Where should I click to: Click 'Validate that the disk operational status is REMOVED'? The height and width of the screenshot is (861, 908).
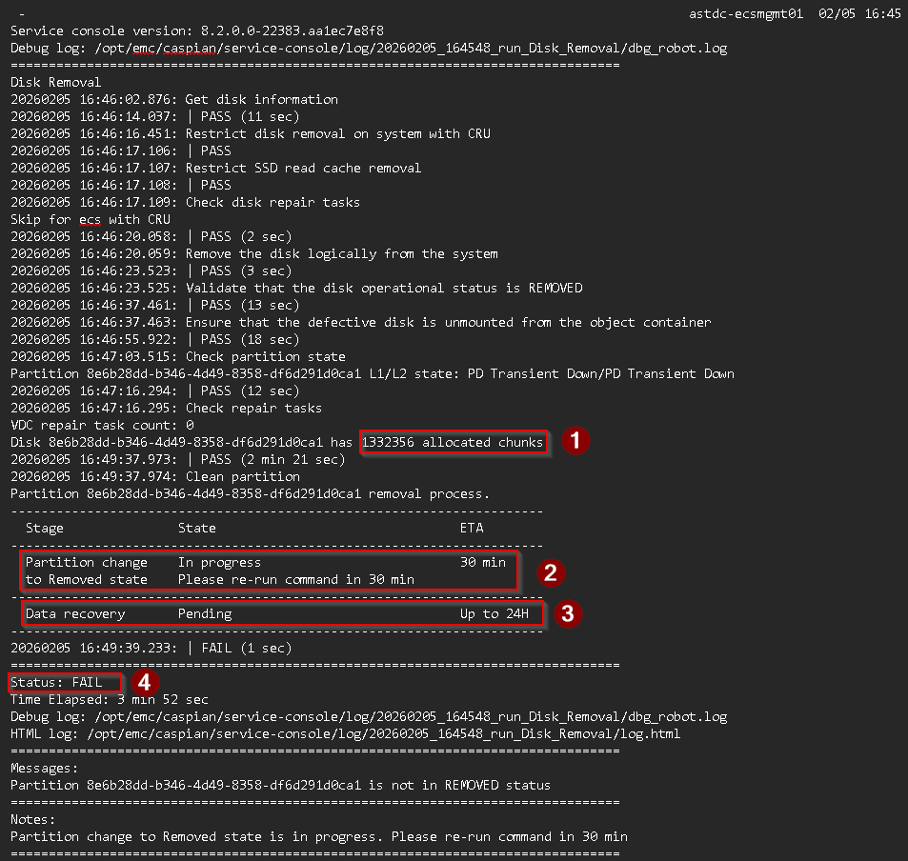384,288
